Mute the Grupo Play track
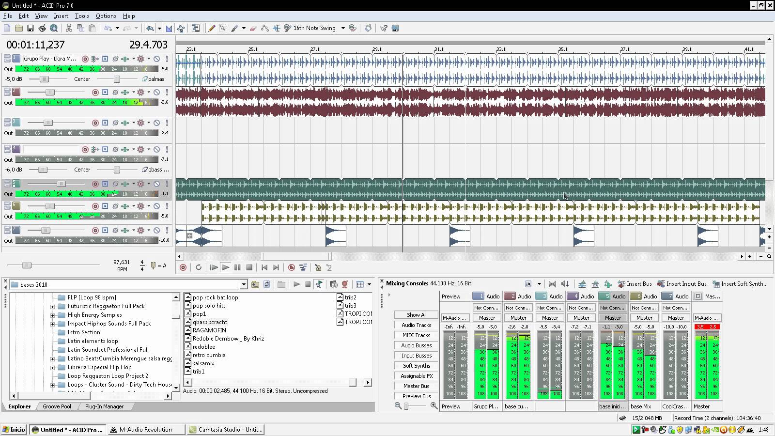Viewport: 775px width, 436px height. coord(156,59)
